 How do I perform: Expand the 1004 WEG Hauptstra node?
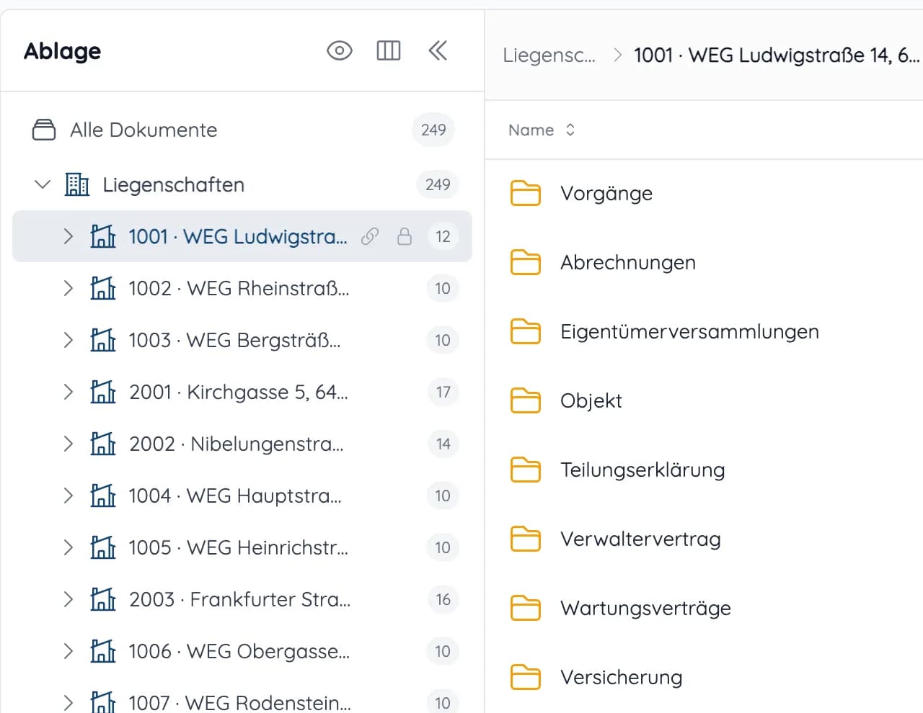pyautogui.click(x=69, y=495)
